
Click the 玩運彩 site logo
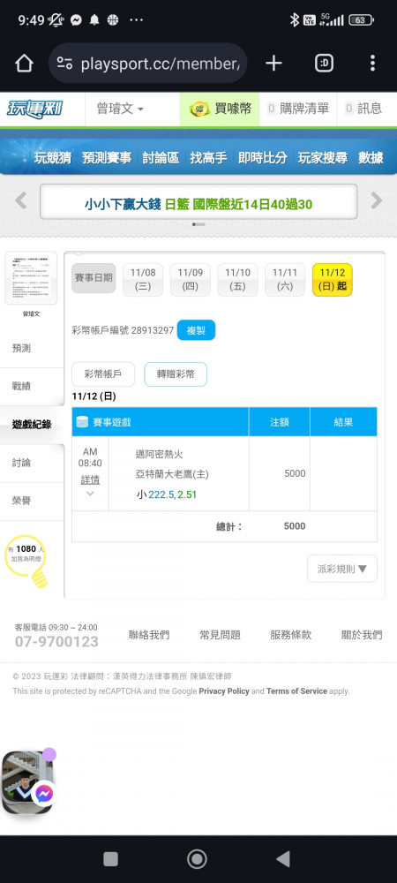pyautogui.click(x=35, y=108)
